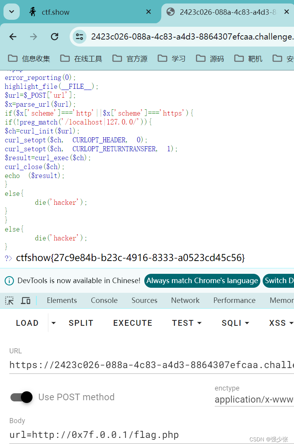The width and height of the screenshot is (294, 446).
Task: Open the 在线工具 bookmark folder
Action: 81,59
